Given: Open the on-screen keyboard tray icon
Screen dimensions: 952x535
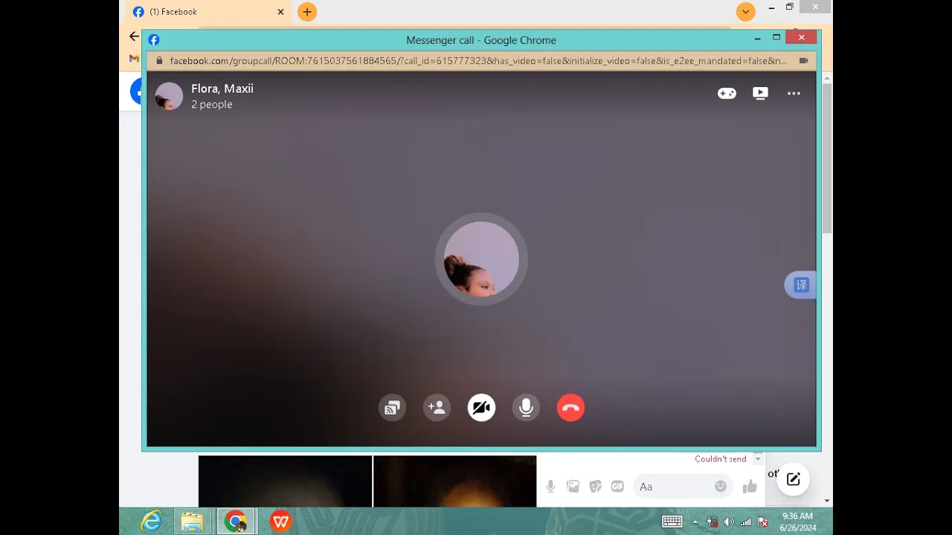Looking at the screenshot, I should [672, 522].
